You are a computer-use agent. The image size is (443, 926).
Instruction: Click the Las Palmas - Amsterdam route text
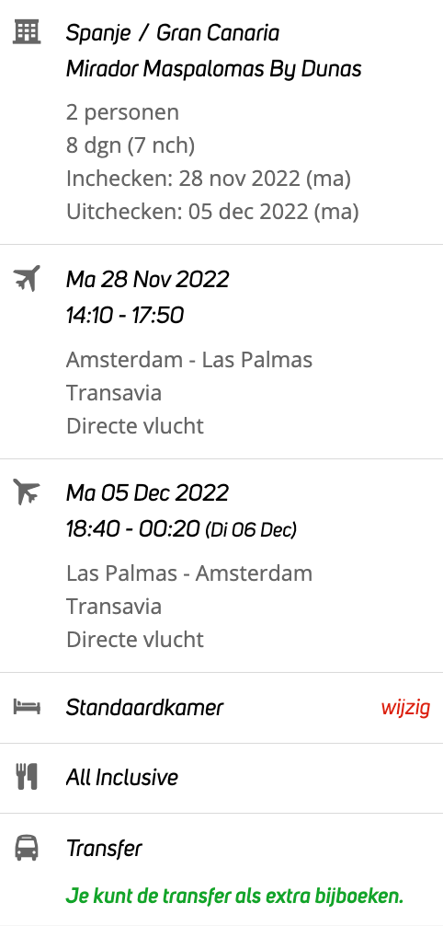click(x=189, y=573)
